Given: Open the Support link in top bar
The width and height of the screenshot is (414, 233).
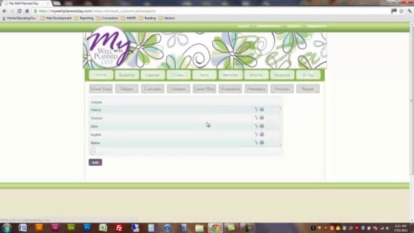Looking at the screenshot, I should 293,26.
